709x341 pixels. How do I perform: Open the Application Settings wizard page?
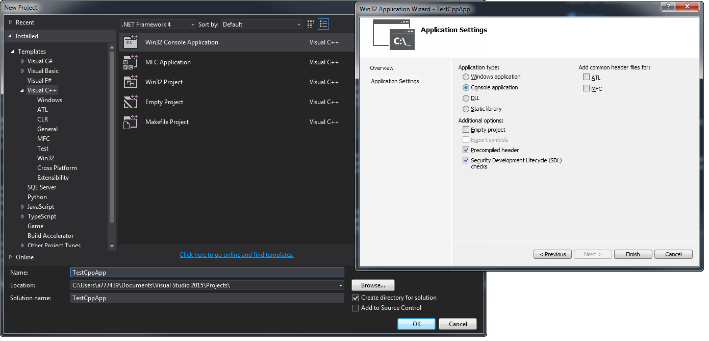coord(395,81)
